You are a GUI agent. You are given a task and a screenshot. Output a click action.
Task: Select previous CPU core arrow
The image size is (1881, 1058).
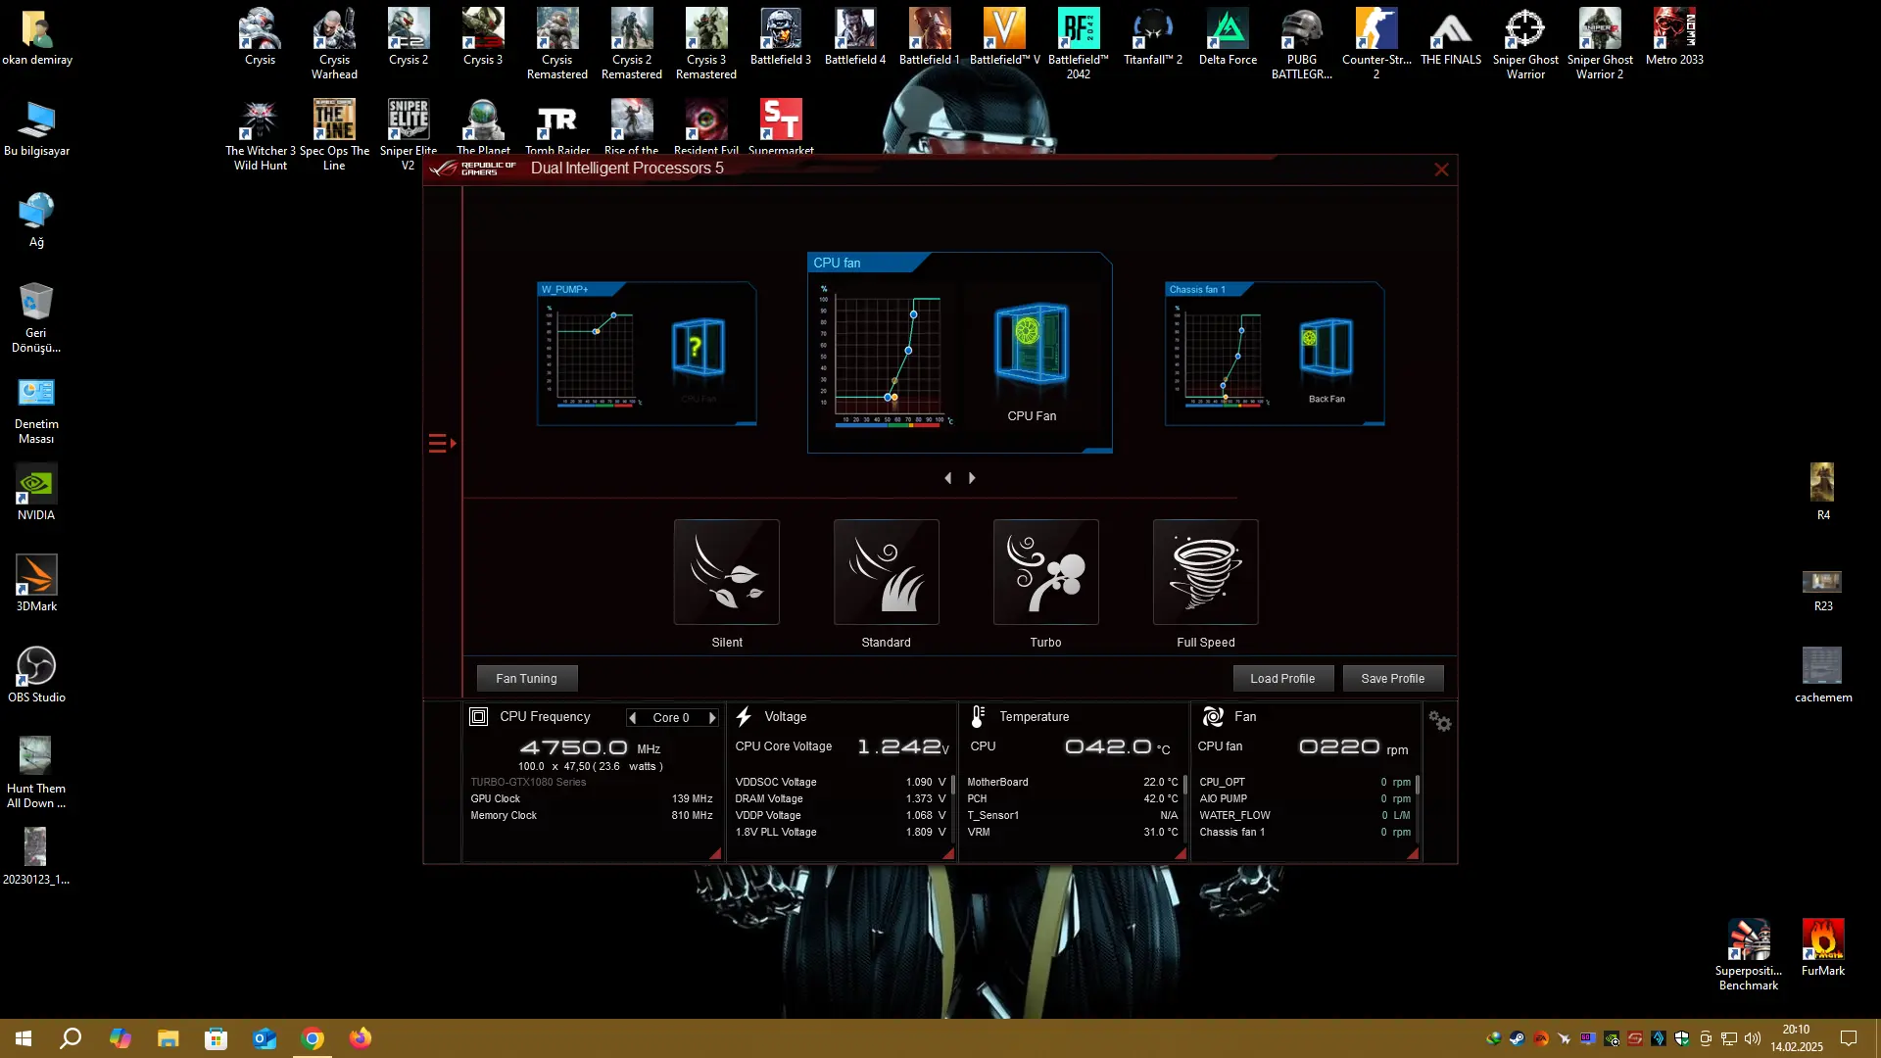coord(632,718)
